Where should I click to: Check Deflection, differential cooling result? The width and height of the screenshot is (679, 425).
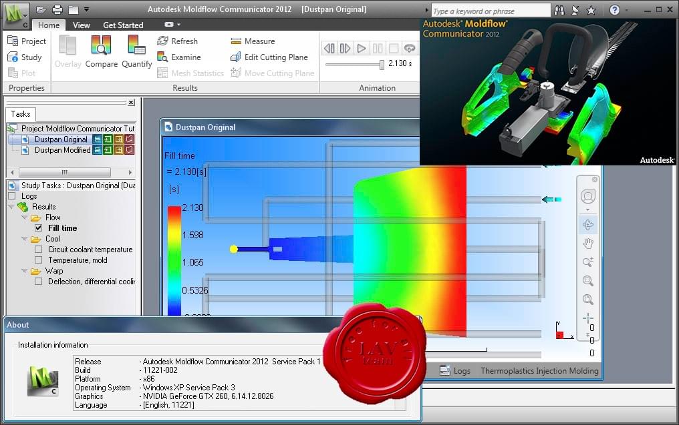point(39,282)
